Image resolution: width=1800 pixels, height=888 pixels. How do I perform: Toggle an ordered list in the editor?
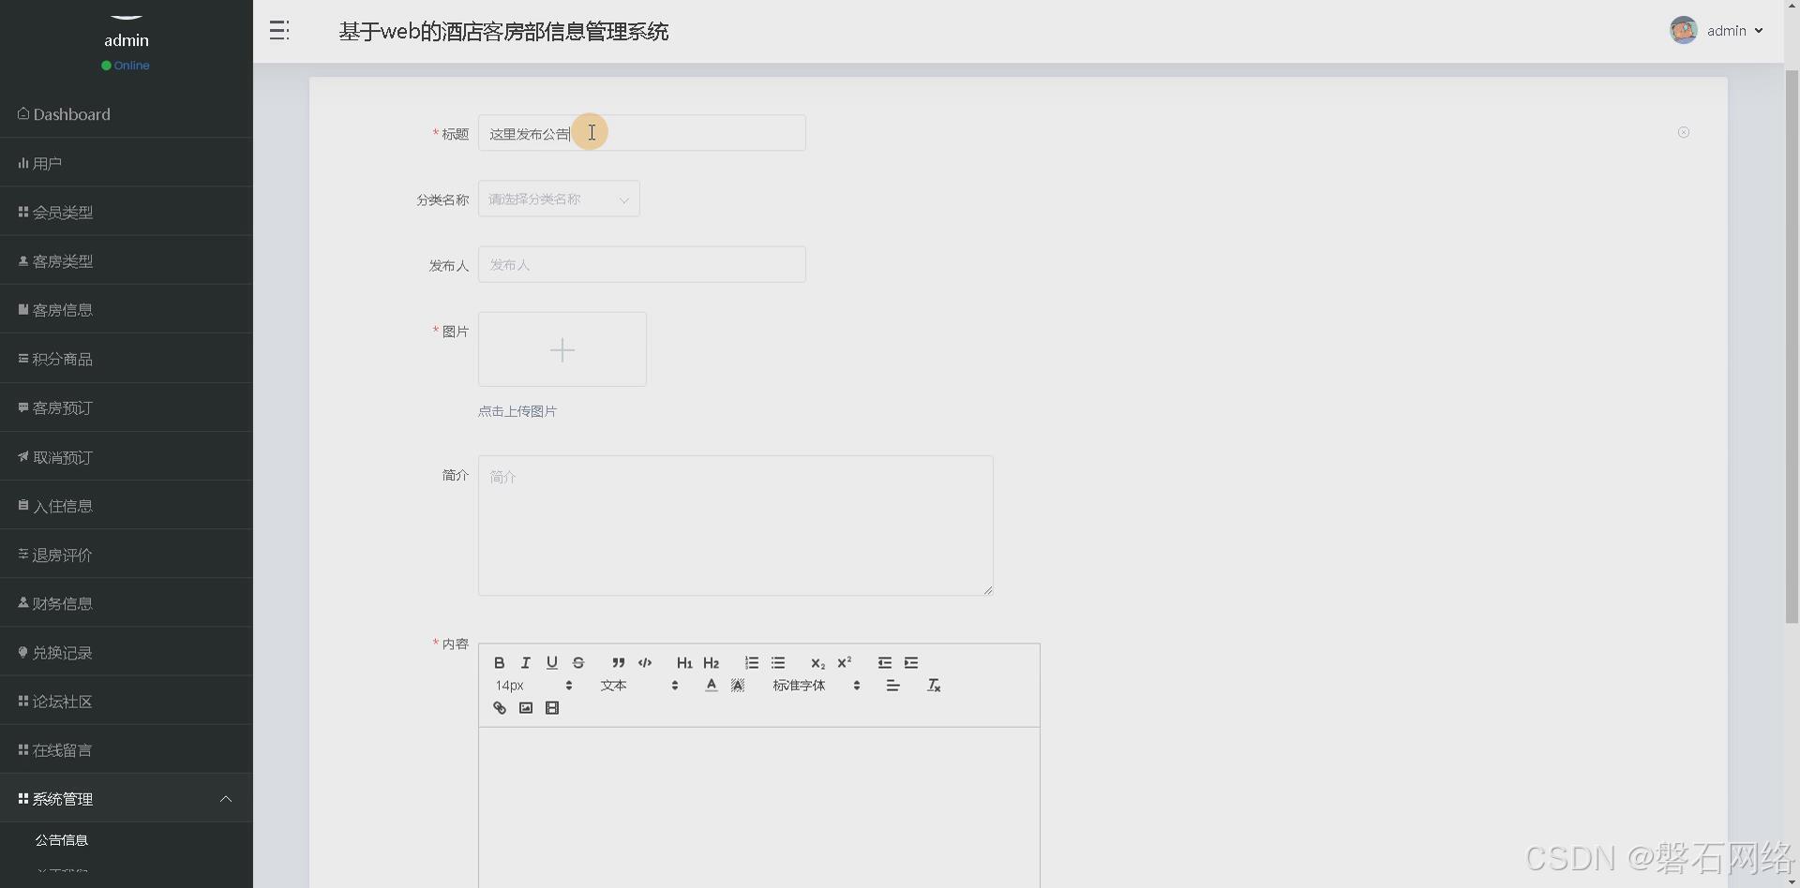pos(751,663)
